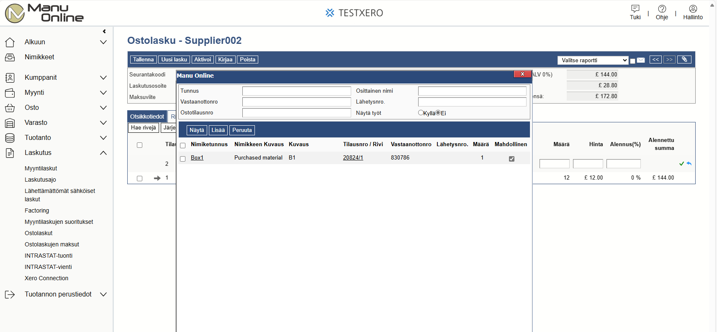The width and height of the screenshot is (717, 332).
Task: Open Ostolaskut submenu item
Action: point(39,233)
